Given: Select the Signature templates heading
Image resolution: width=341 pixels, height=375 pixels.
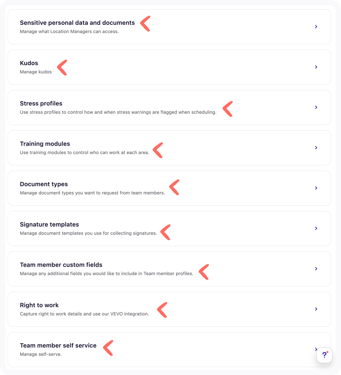Looking at the screenshot, I should [x=49, y=225].
